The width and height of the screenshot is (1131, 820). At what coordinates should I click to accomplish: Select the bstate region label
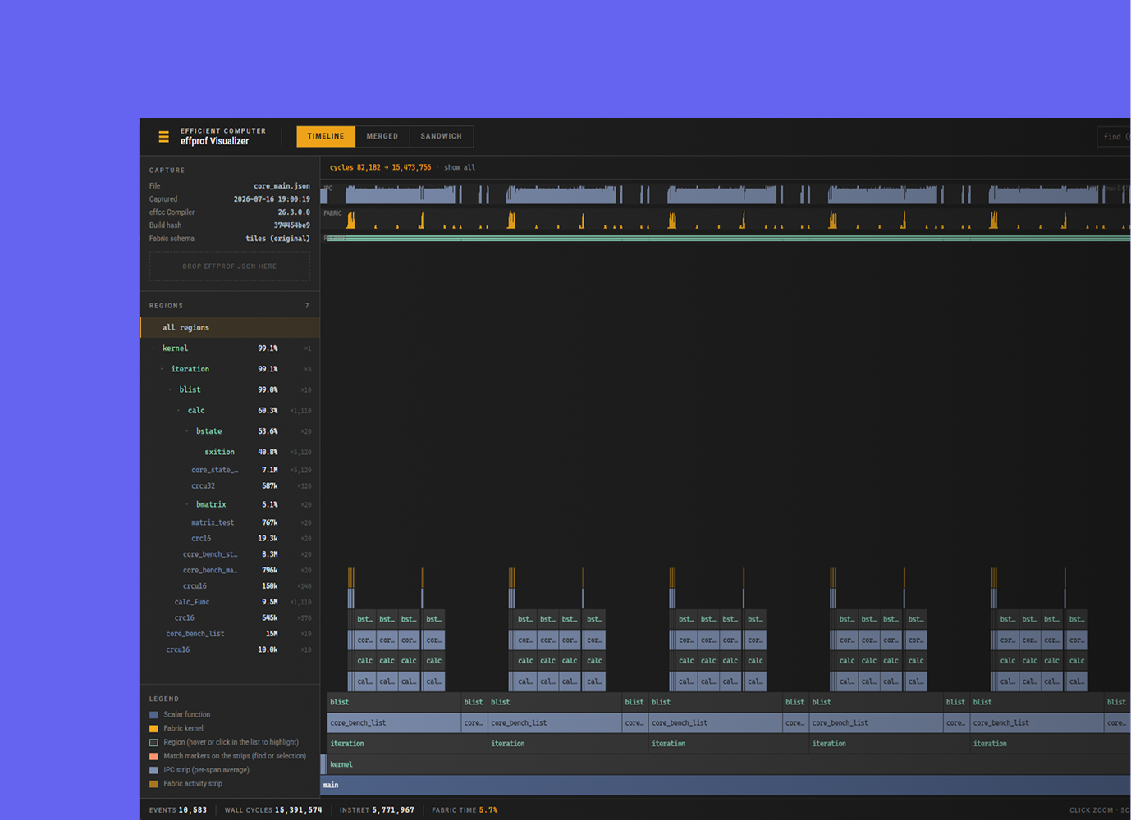click(x=208, y=431)
